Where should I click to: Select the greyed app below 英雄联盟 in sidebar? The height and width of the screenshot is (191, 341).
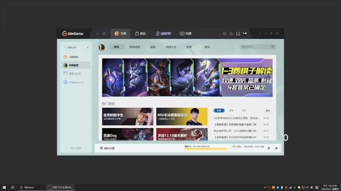(76, 73)
